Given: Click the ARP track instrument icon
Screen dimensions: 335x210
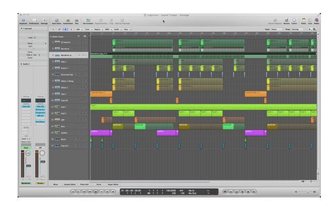Looking at the screenshot, I should point(57,120).
